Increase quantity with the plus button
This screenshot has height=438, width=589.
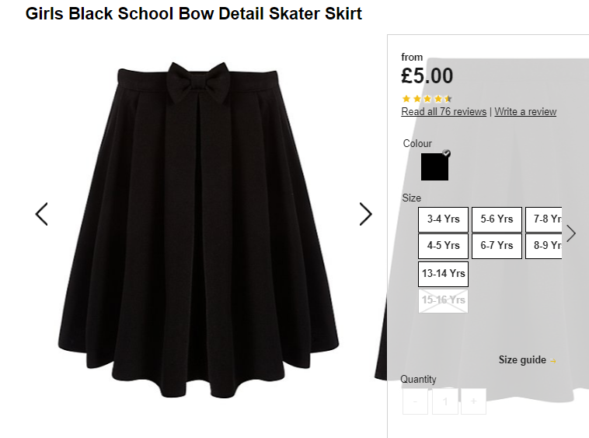pyautogui.click(x=474, y=401)
